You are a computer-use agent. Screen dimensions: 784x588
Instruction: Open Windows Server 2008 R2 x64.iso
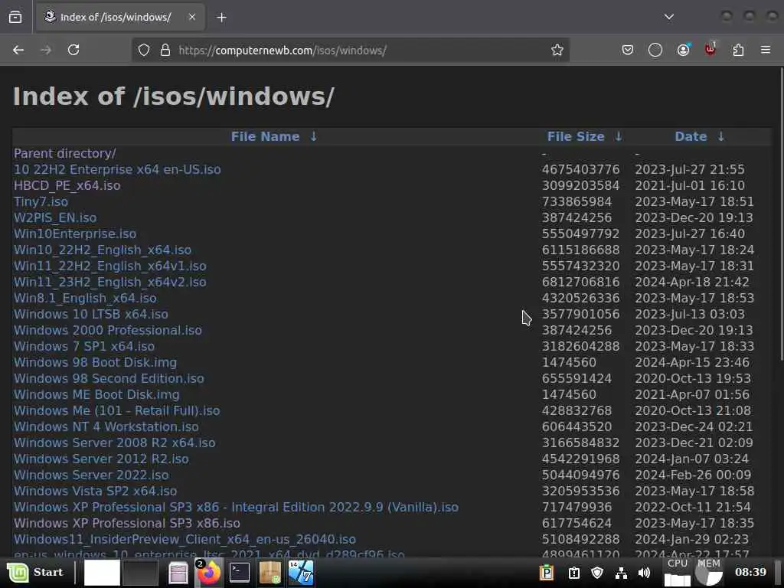115,443
